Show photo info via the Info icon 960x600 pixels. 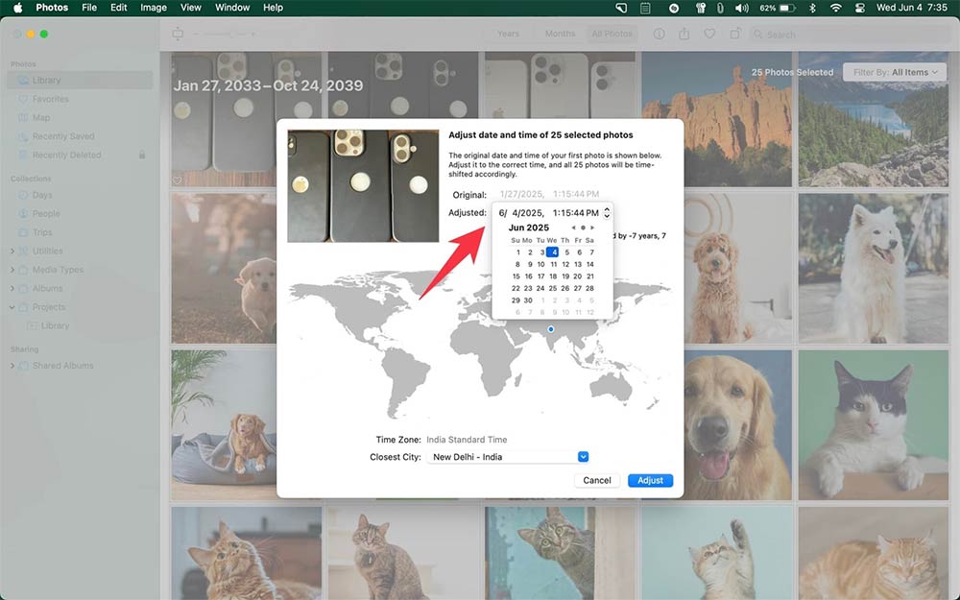[x=659, y=32]
